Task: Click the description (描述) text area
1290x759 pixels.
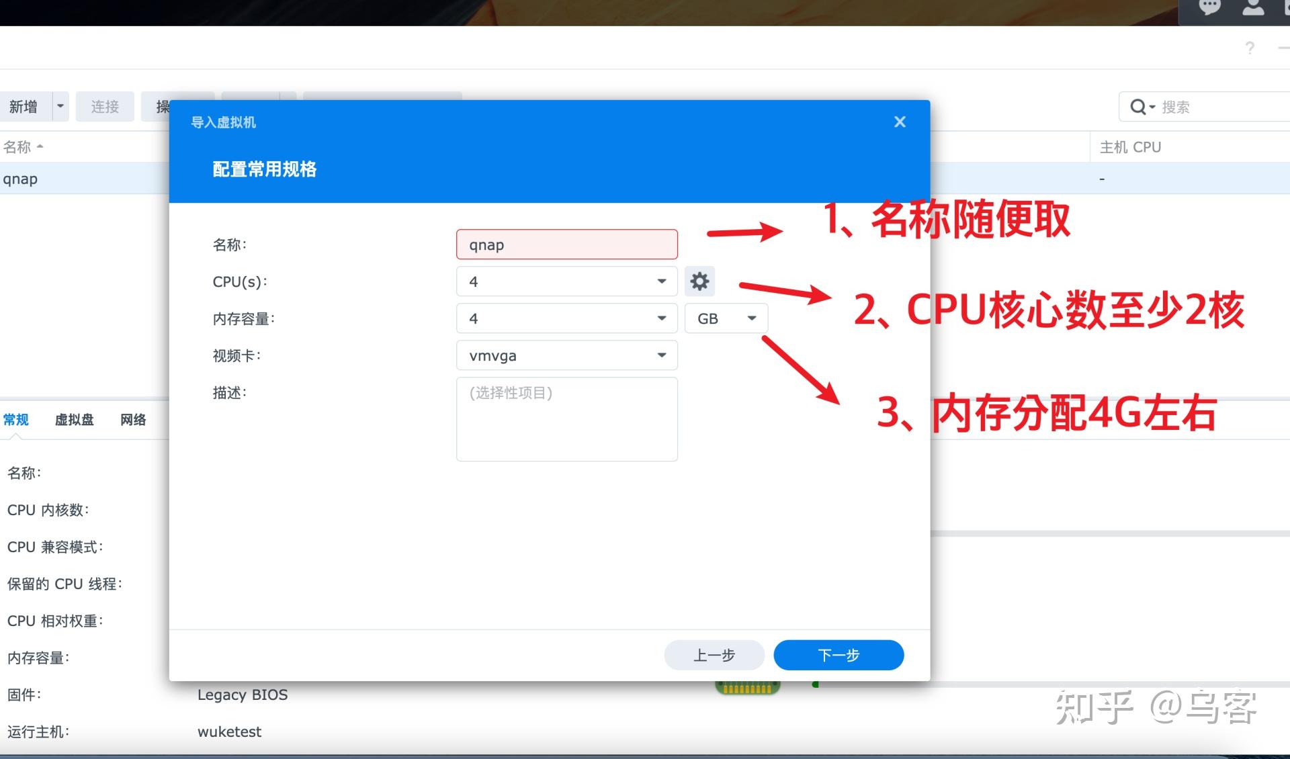Action: coord(566,419)
